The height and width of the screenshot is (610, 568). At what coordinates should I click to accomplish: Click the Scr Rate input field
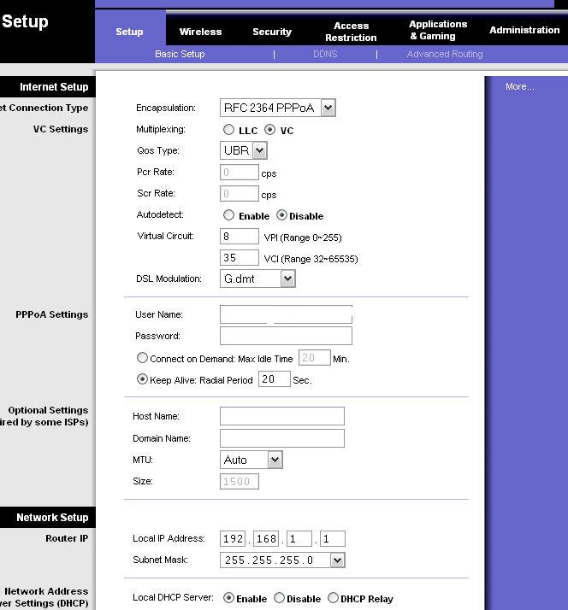240,193
